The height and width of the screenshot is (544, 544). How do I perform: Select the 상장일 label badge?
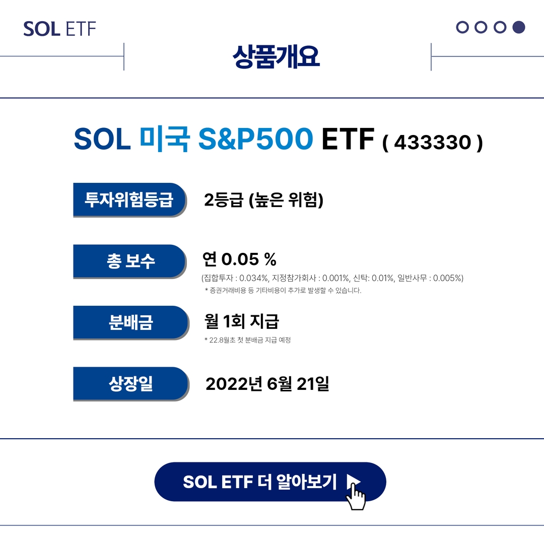131,384
